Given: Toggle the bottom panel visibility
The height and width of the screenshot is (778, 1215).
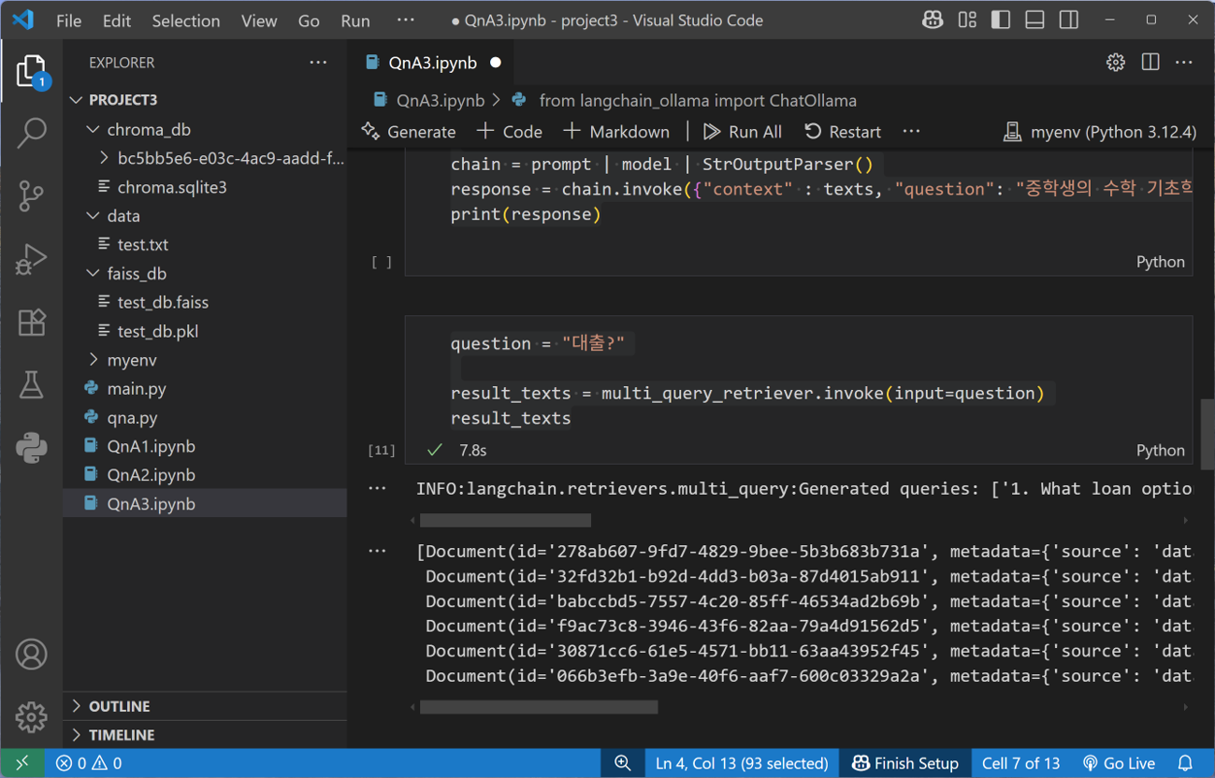Looking at the screenshot, I should 1034,20.
